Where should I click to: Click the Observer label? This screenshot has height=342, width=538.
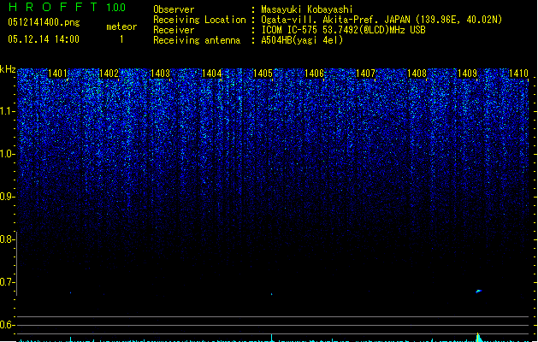[x=174, y=9]
